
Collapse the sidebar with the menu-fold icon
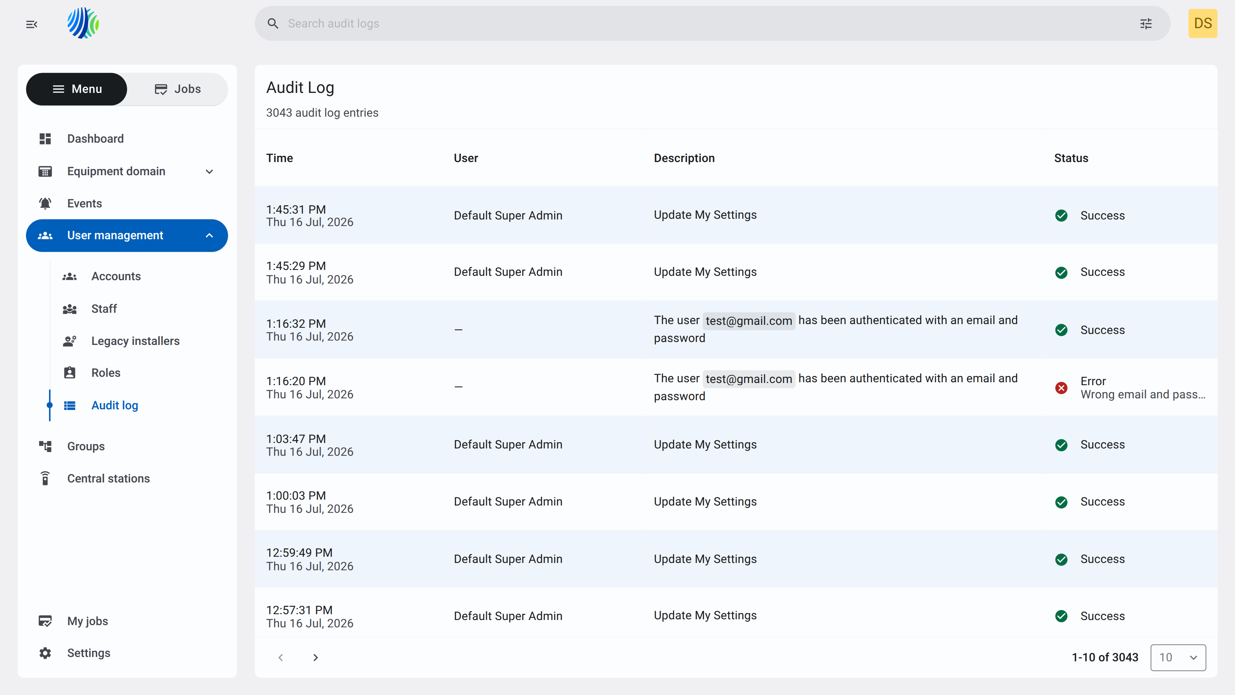coord(32,24)
